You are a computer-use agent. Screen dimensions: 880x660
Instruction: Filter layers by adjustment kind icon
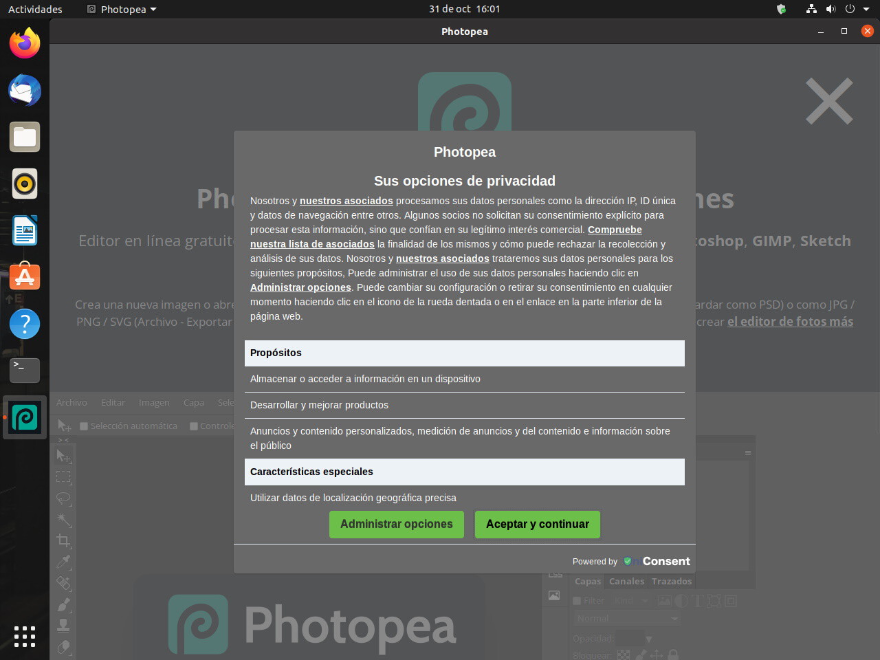click(x=681, y=600)
